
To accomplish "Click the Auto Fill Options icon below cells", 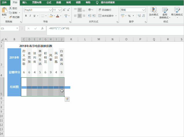I will (x=67, y=99).
